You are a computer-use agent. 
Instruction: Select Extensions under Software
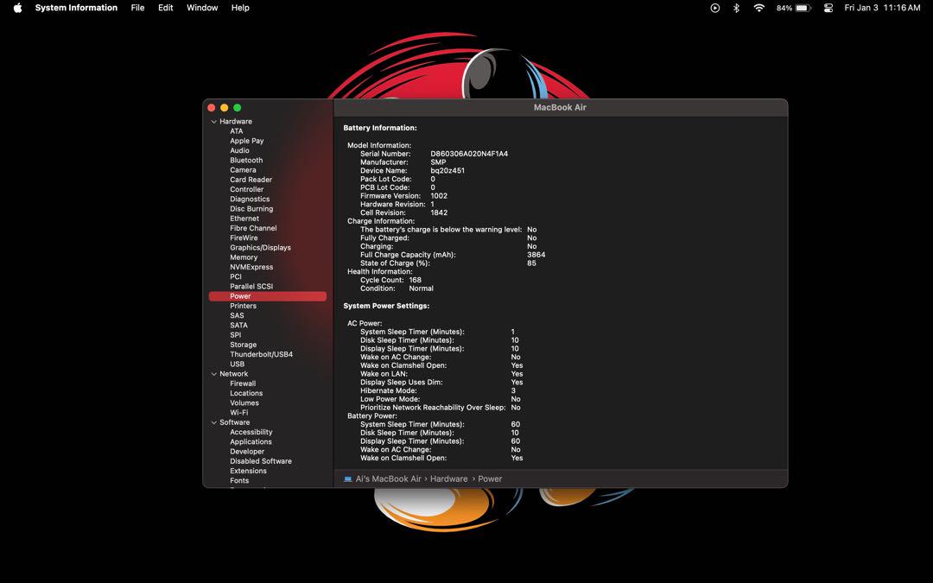coord(248,472)
